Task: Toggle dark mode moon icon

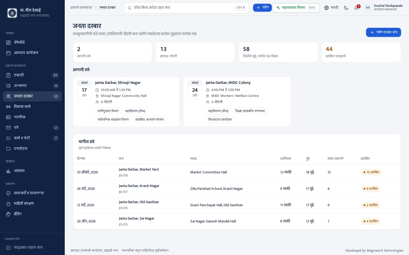Action: pyautogui.click(x=346, y=8)
